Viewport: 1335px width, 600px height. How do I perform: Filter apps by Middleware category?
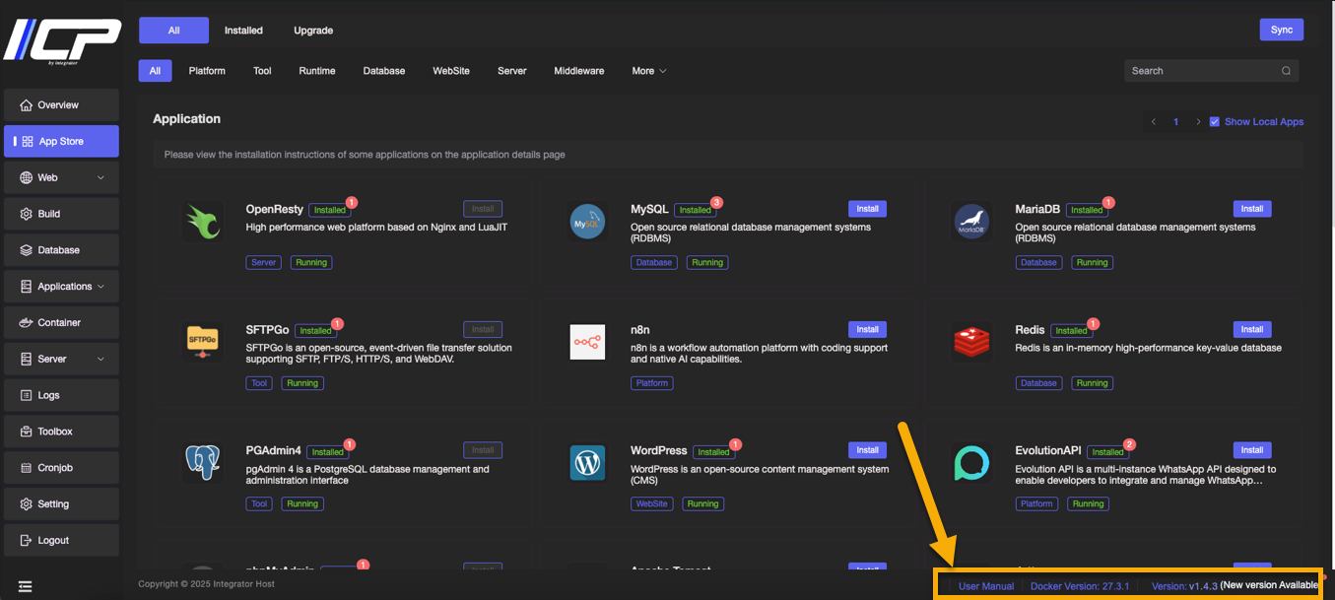pyautogui.click(x=579, y=71)
